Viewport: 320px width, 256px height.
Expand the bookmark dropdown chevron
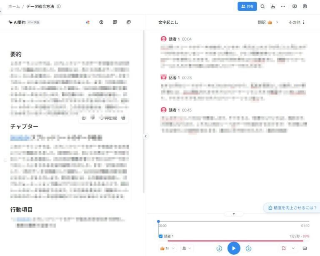(x=293, y=248)
